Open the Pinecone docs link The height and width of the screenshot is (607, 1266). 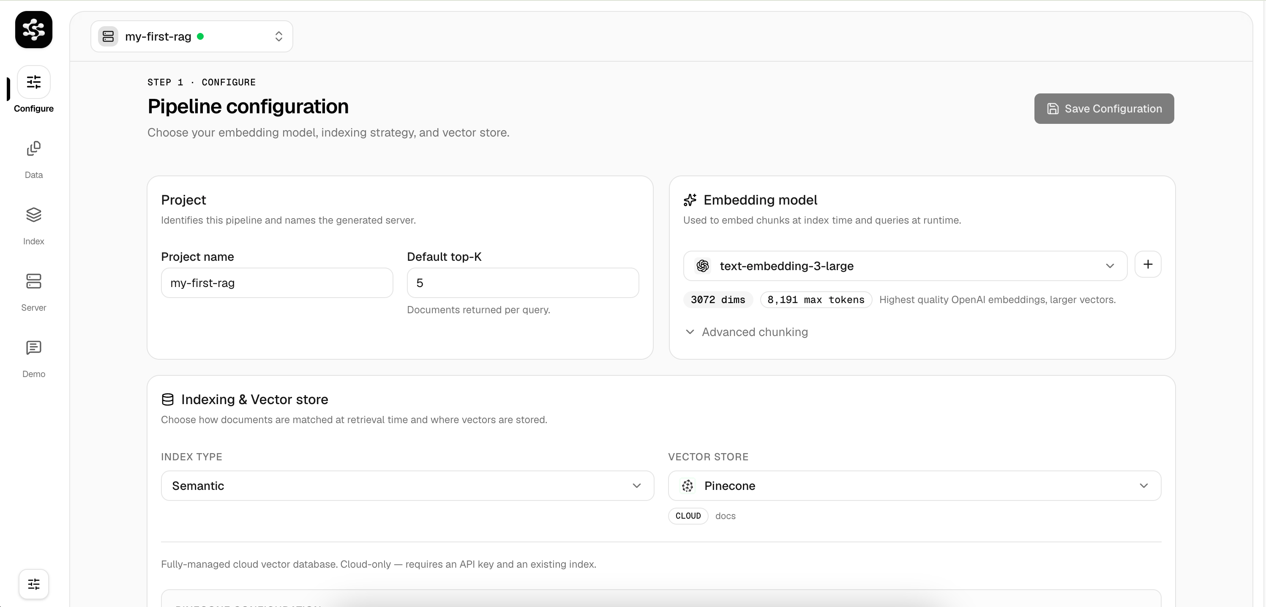(x=726, y=516)
